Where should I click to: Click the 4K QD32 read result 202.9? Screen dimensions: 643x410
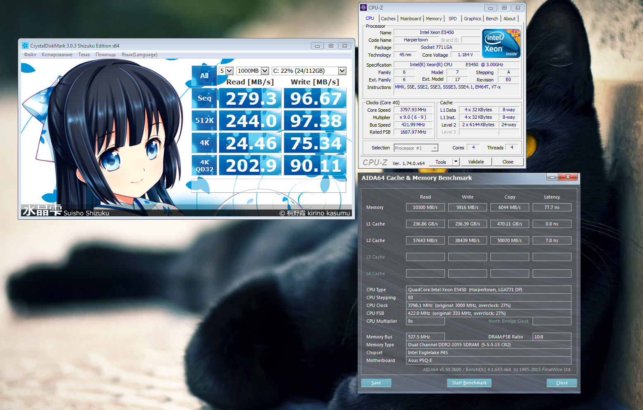click(x=250, y=165)
